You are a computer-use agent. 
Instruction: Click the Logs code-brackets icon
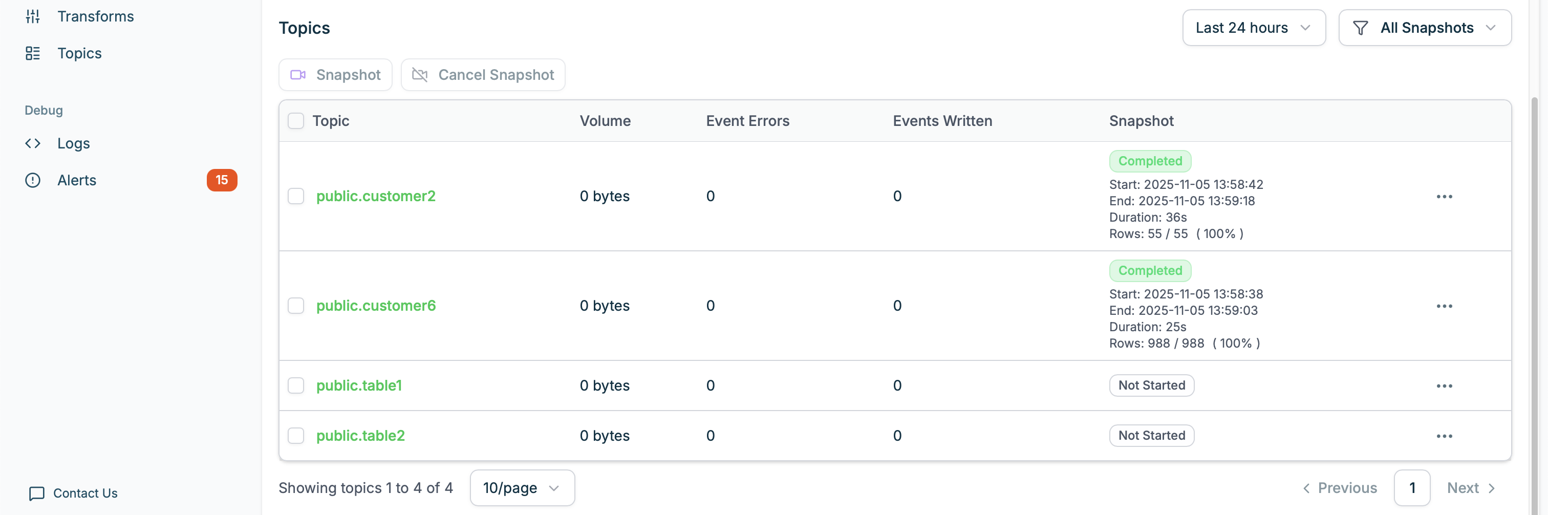click(x=33, y=144)
